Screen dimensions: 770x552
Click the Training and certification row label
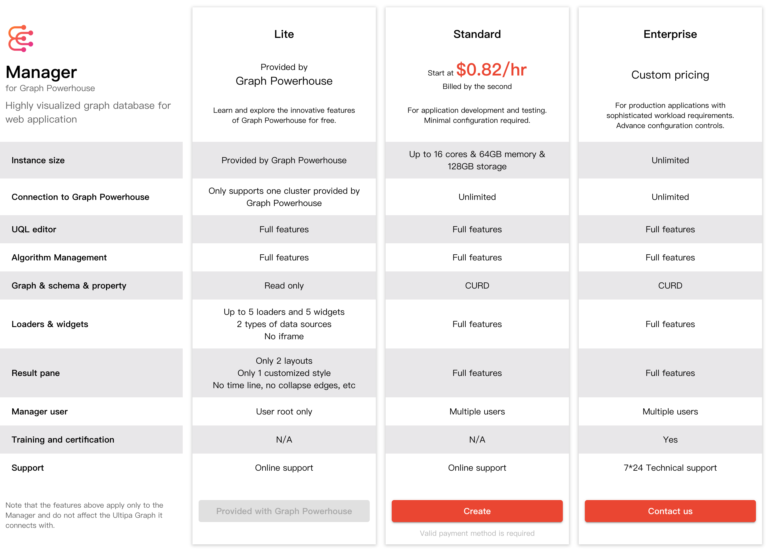pyautogui.click(x=63, y=440)
